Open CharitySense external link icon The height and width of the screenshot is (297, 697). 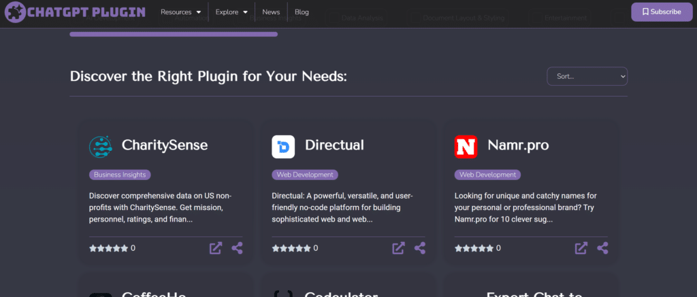pos(216,248)
